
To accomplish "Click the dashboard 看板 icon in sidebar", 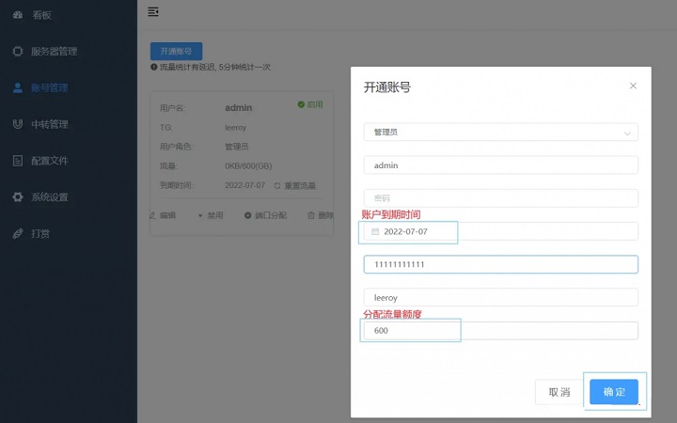I will pos(18,15).
